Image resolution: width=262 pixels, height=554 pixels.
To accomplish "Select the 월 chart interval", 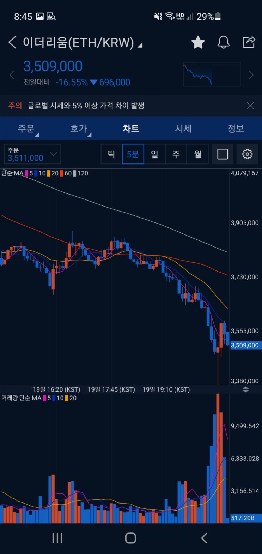I will tap(198, 154).
